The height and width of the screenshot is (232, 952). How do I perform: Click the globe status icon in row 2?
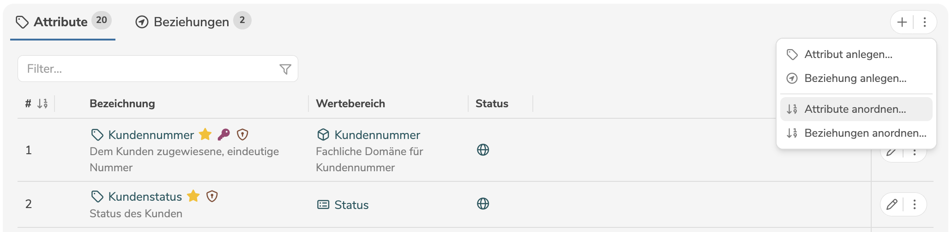(x=483, y=204)
